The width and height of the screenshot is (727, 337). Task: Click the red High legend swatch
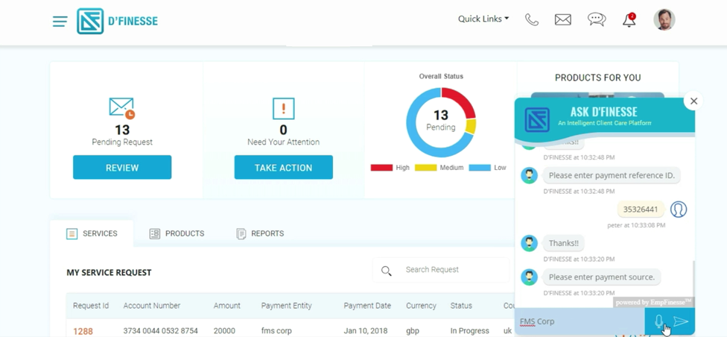(381, 168)
